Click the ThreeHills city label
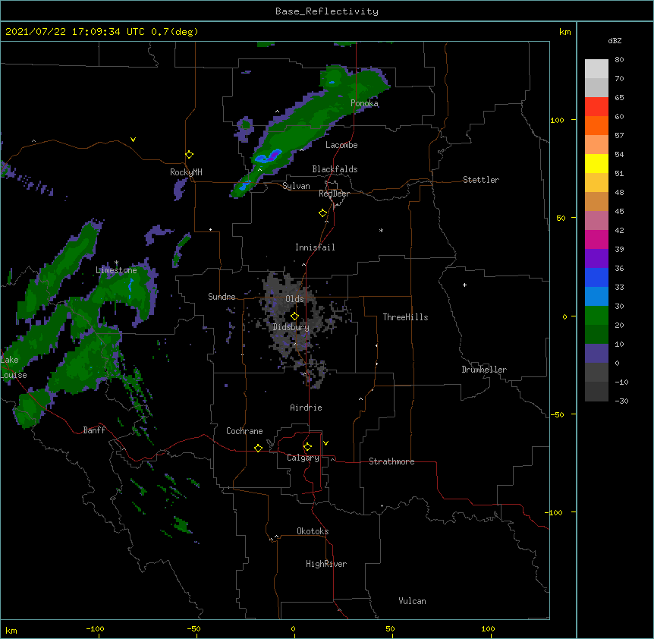 [x=405, y=317]
